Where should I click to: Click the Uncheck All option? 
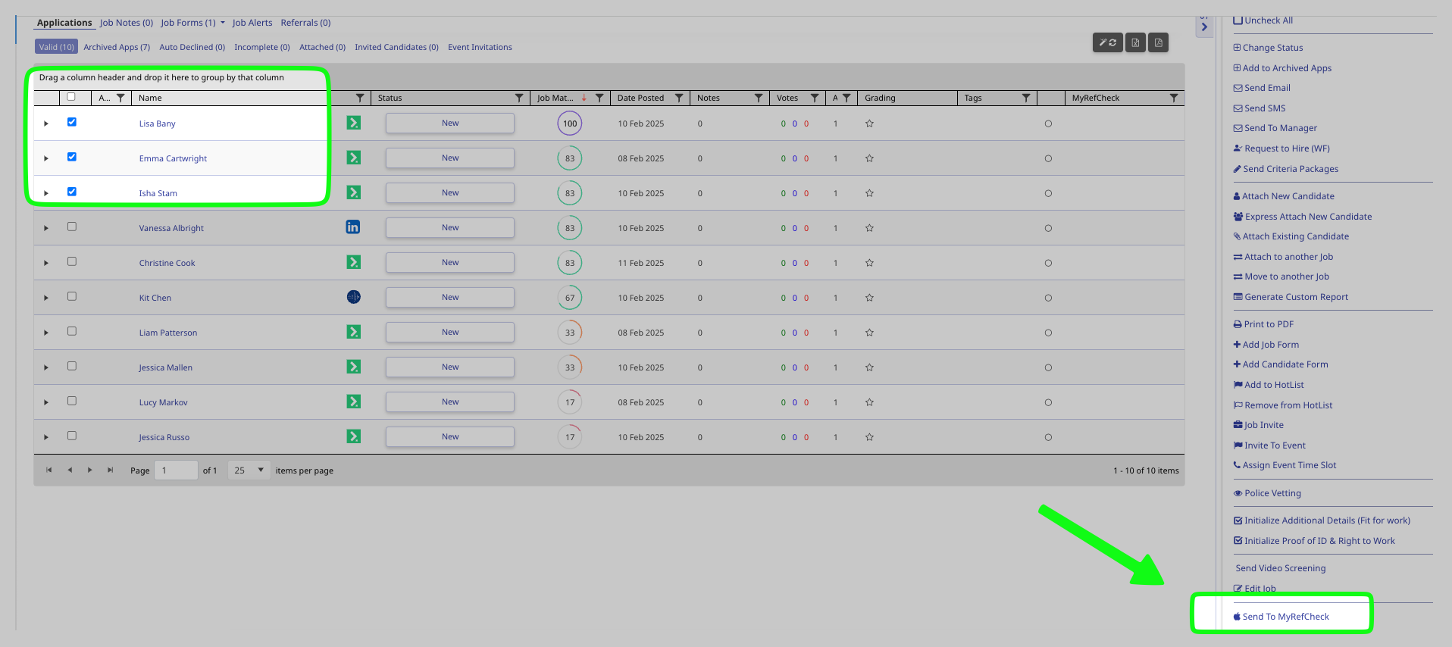pos(1263,20)
